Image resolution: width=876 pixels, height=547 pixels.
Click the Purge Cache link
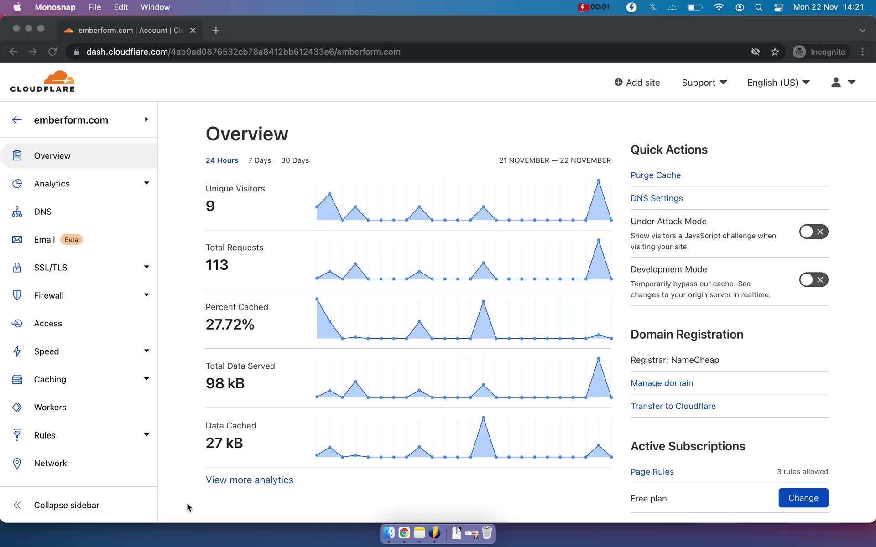tap(655, 175)
